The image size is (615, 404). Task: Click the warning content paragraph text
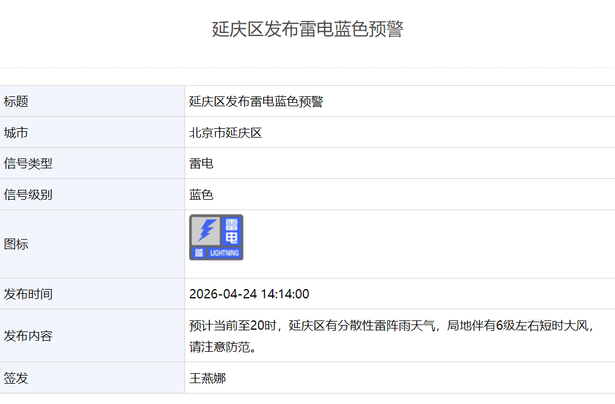(392, 326)
